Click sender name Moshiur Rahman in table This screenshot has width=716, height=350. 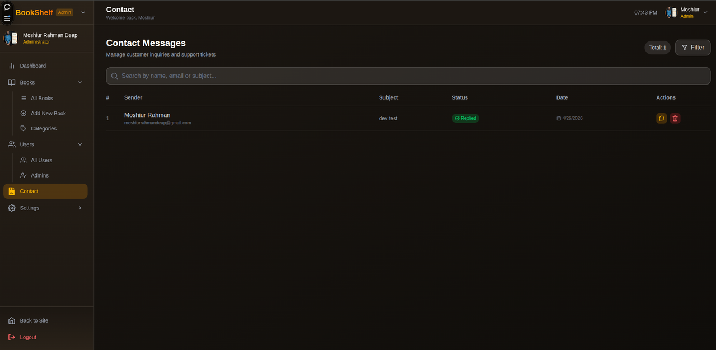click(x=147, y=115)
